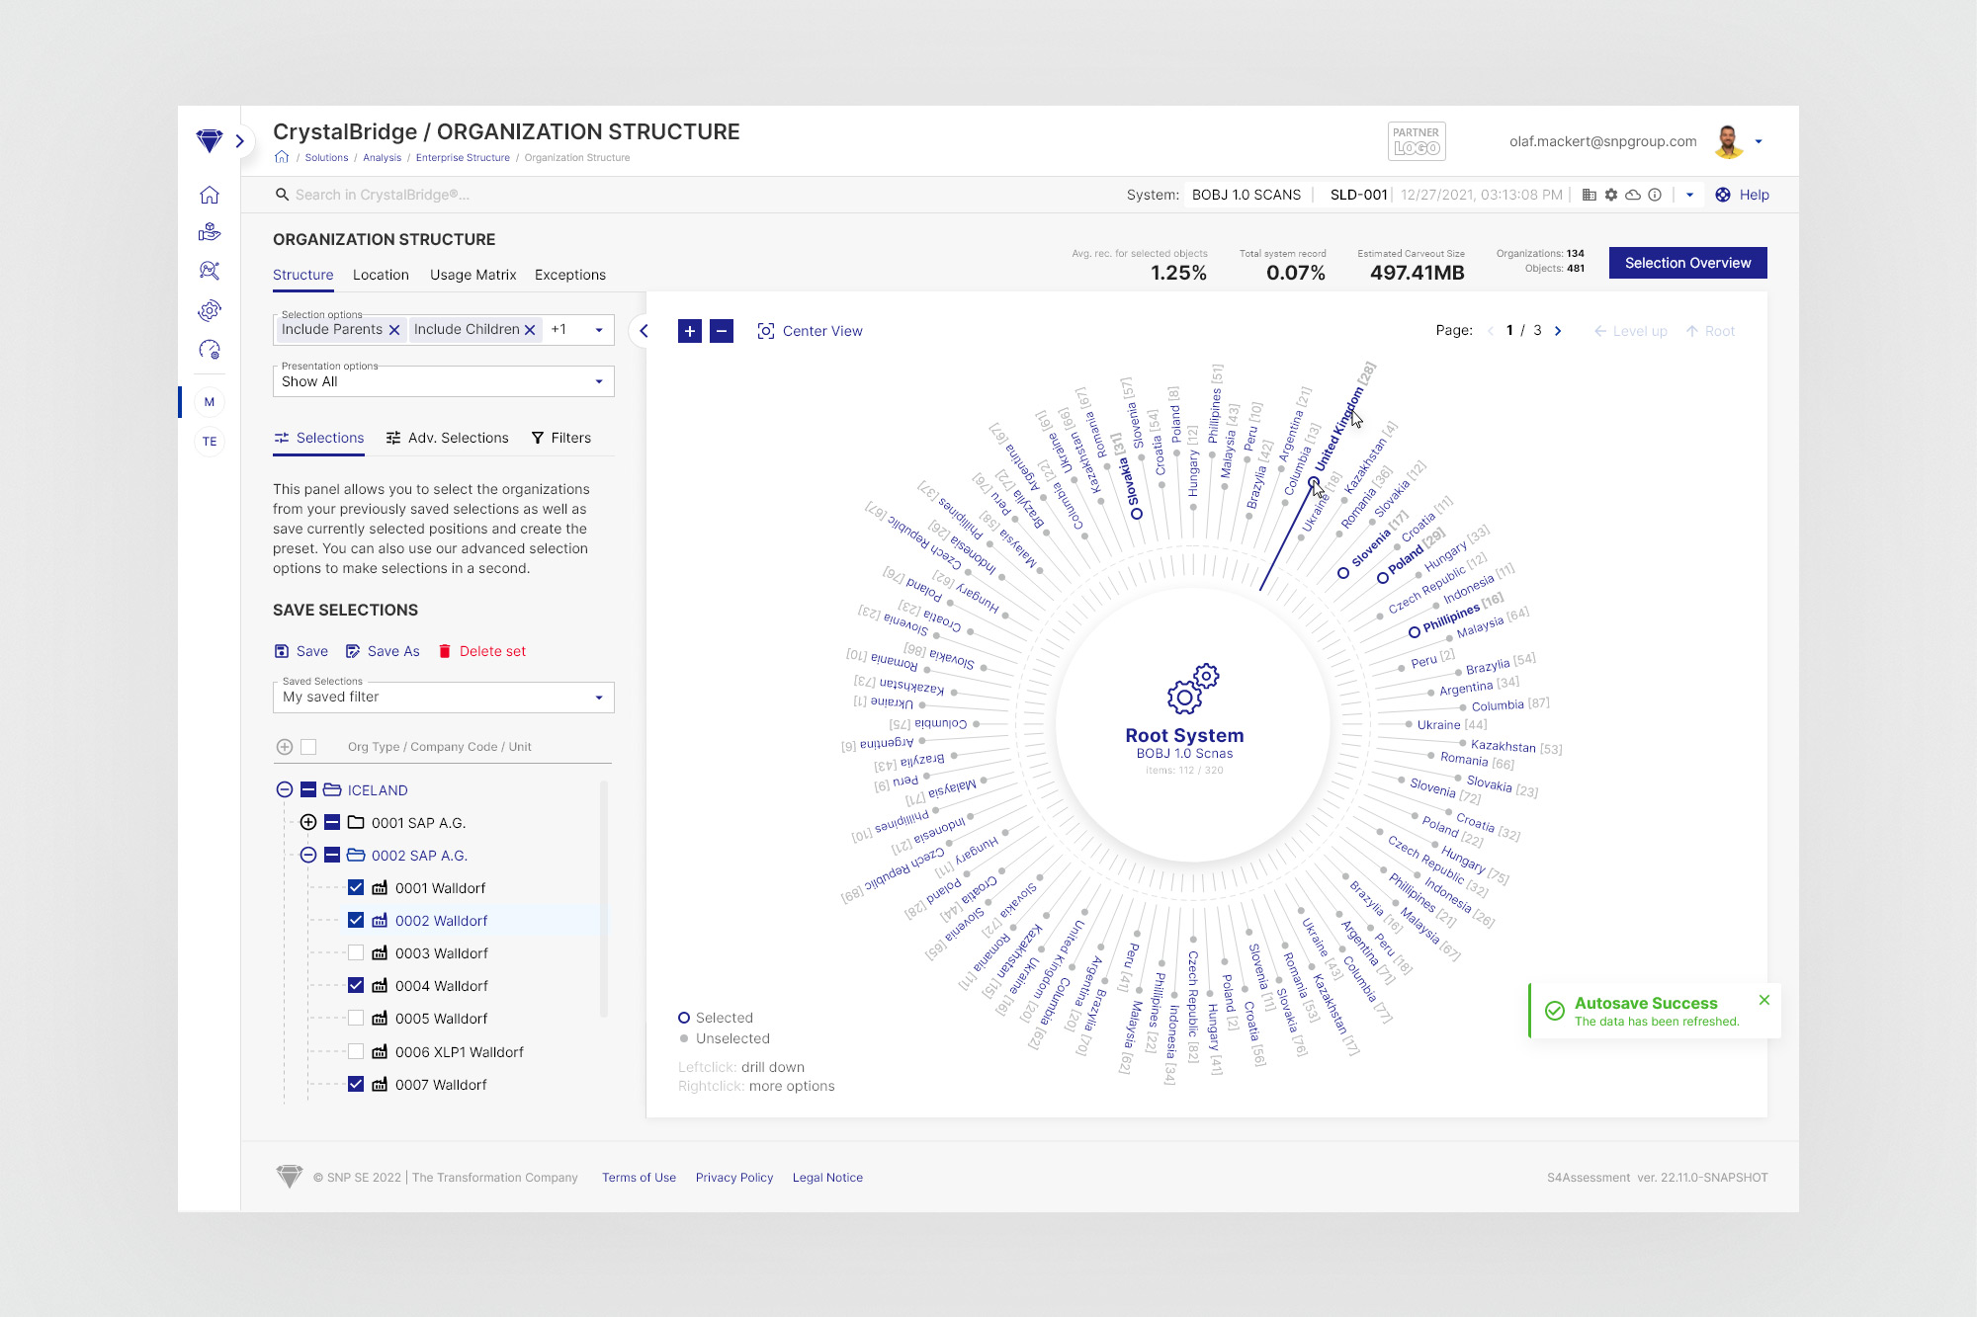Open the Presentation options dropdown
The image size is (1977, 1317).
point(443,381)
